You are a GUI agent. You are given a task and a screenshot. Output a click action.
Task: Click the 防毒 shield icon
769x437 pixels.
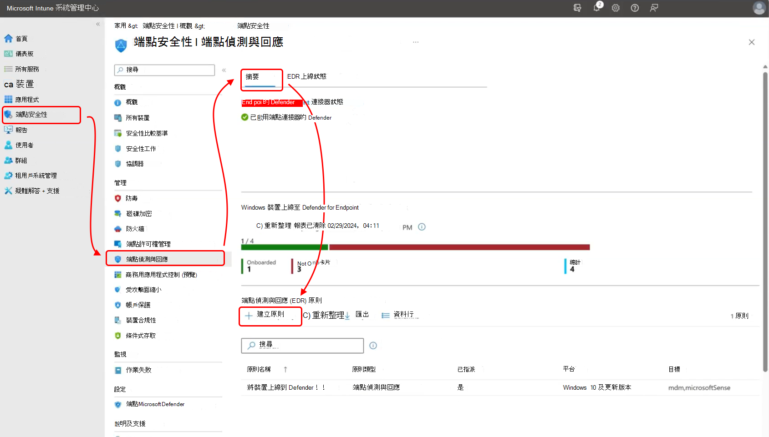tap(117, 198)
